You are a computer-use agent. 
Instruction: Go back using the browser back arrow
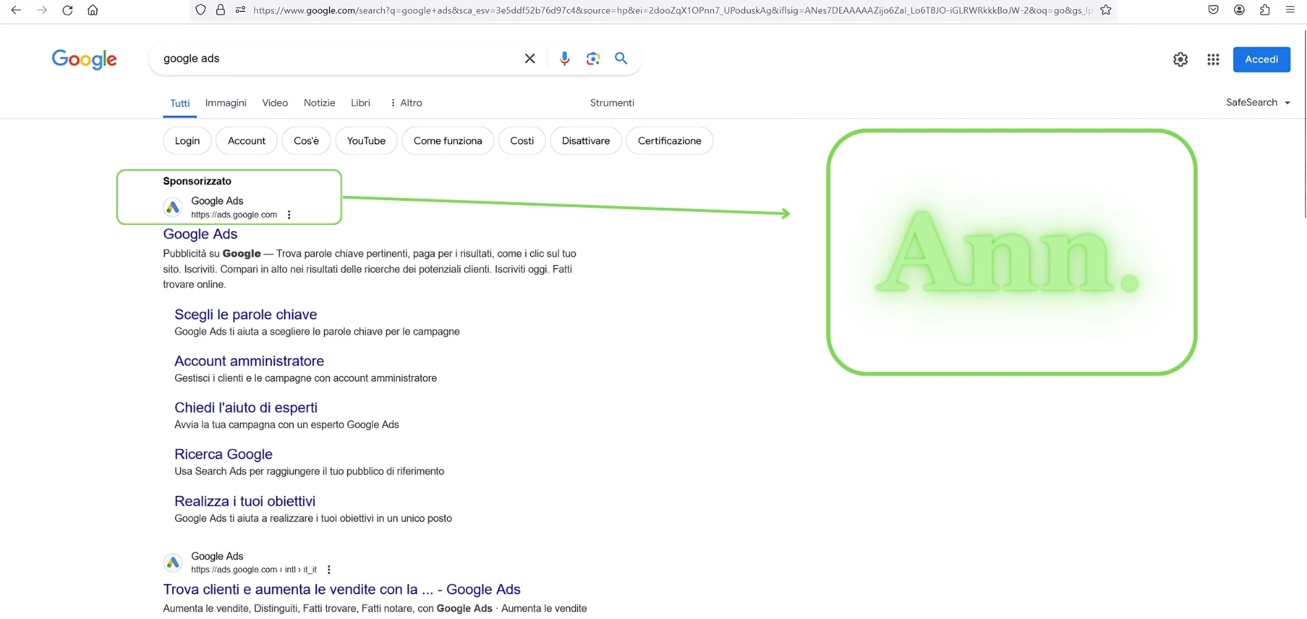16,10
